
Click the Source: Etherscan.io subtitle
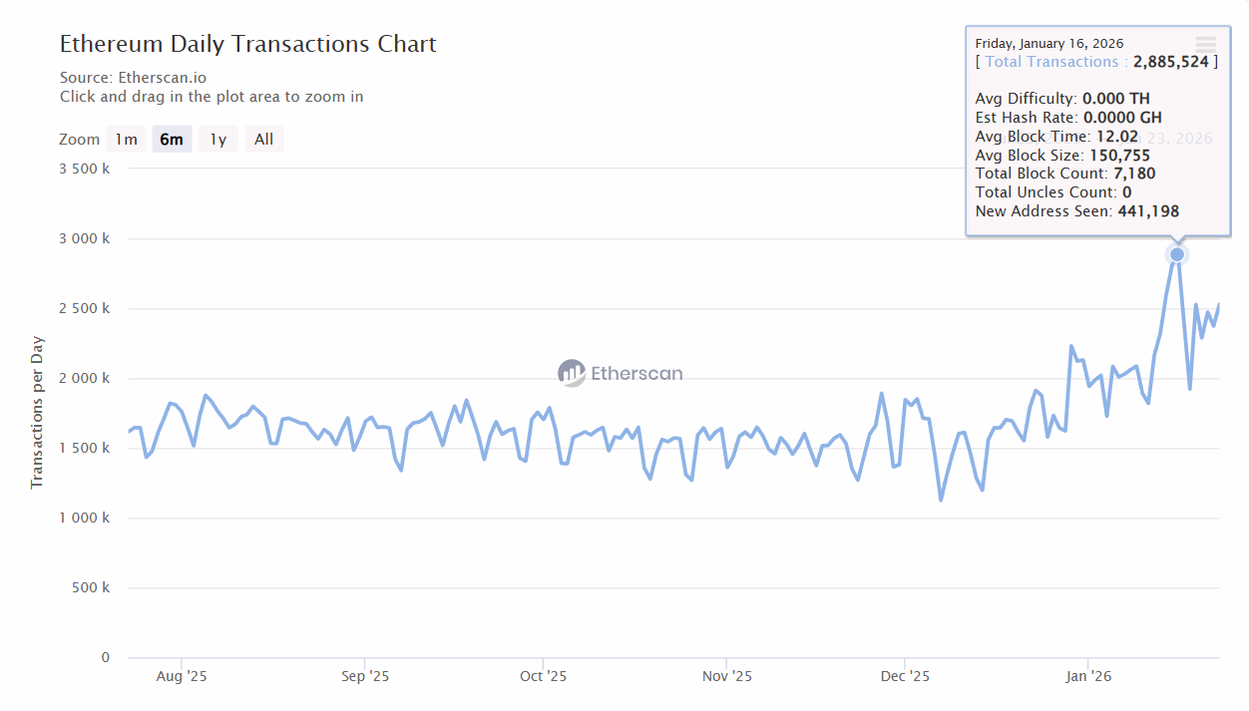133,77
